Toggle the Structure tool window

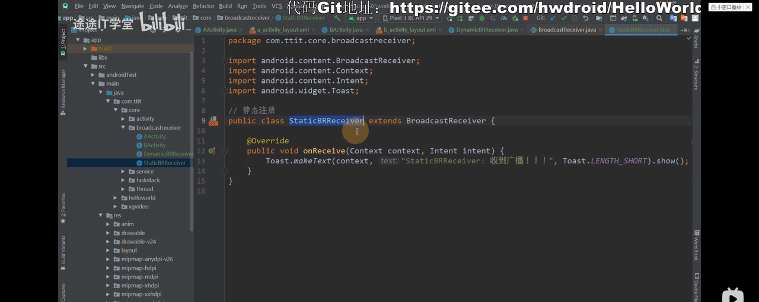[696, 74]
